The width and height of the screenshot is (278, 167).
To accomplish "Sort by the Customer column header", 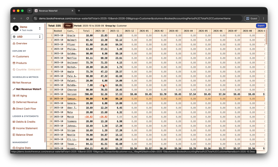I will pyautogui.click(x=73, y=31).
